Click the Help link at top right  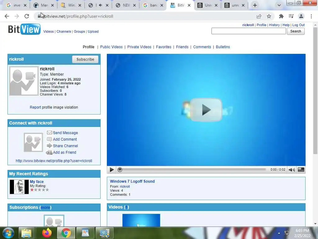(x=286, y=25)
